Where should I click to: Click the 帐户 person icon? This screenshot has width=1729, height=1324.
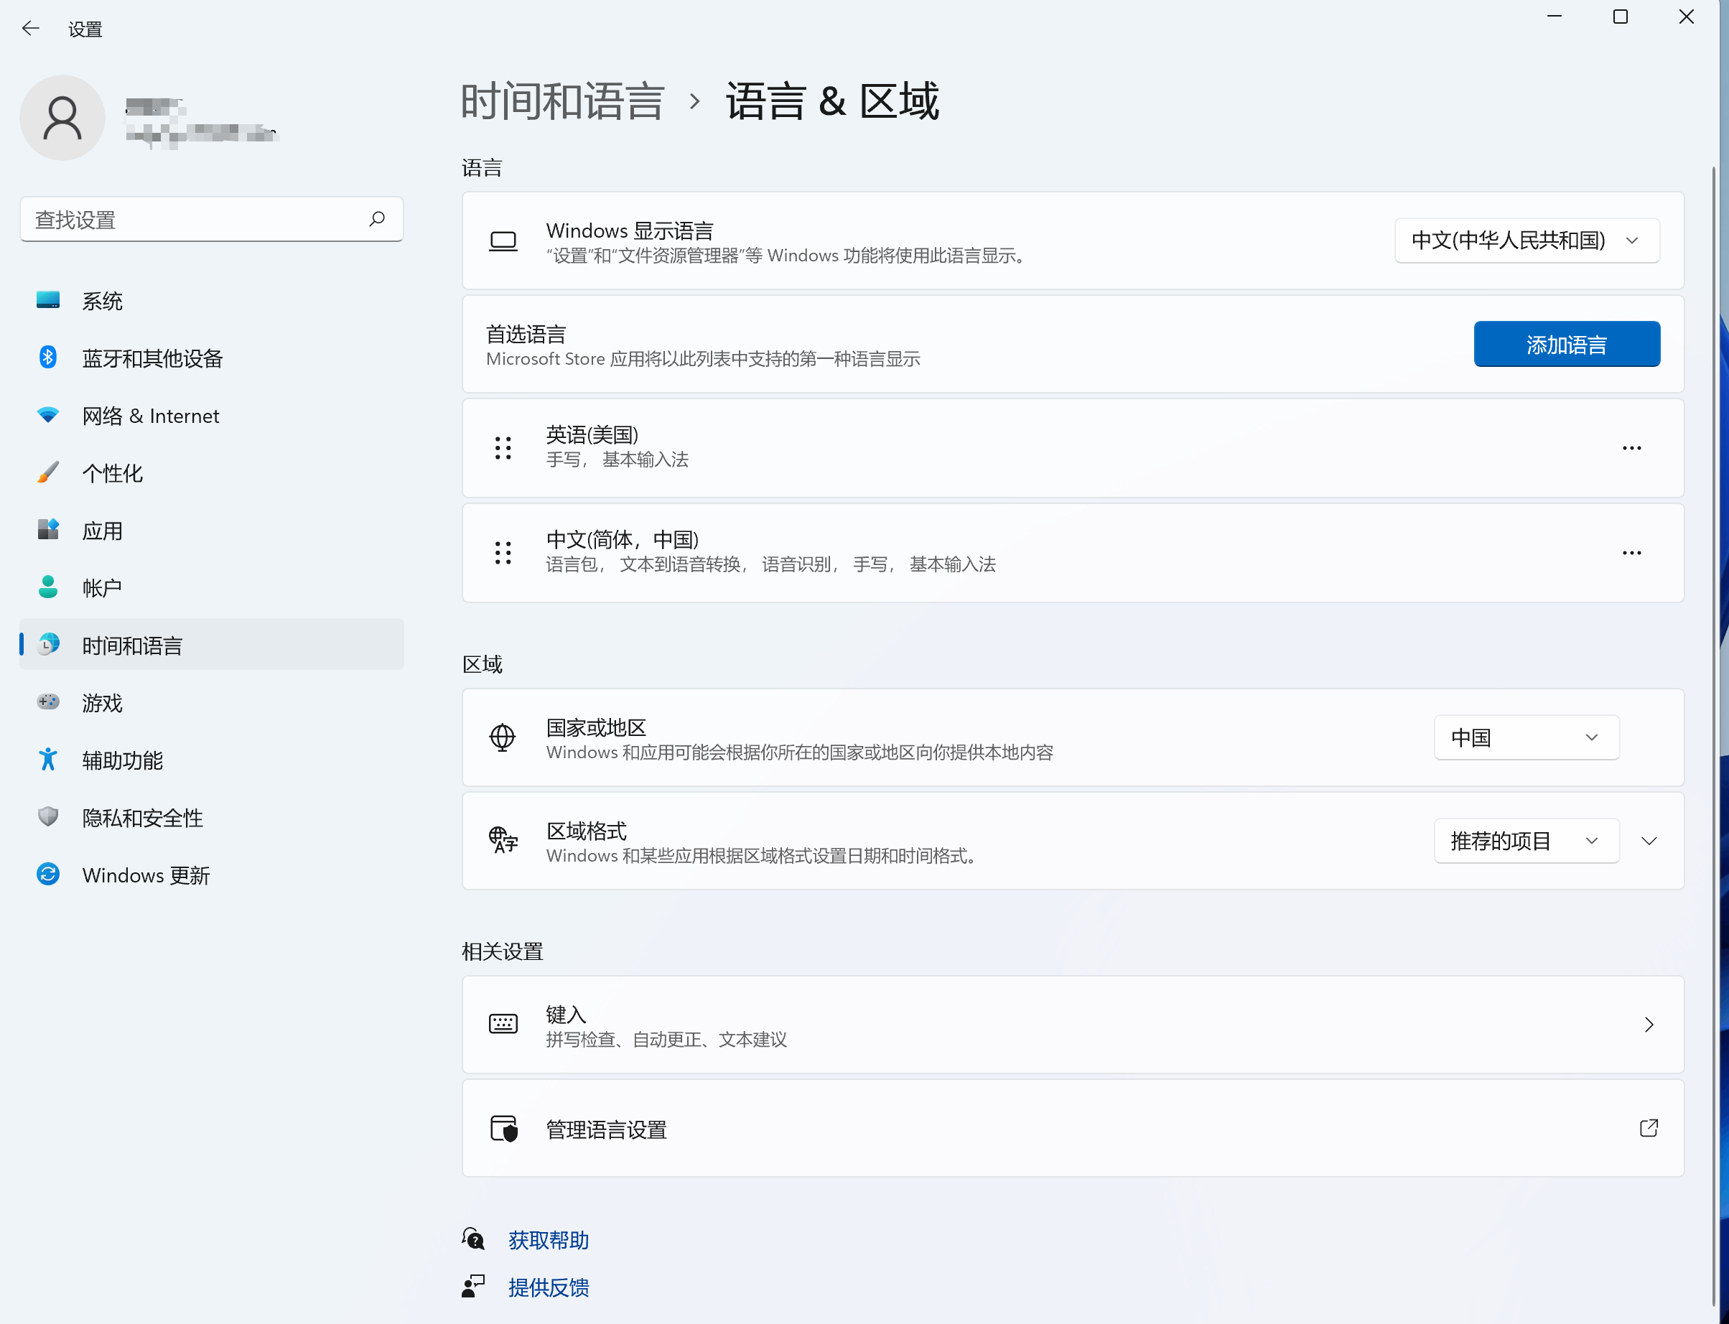48,587
